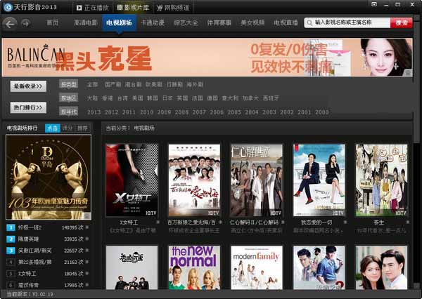Open the modern family poster
The width and height of the screenshot is (422, 299).
point(257,267)
